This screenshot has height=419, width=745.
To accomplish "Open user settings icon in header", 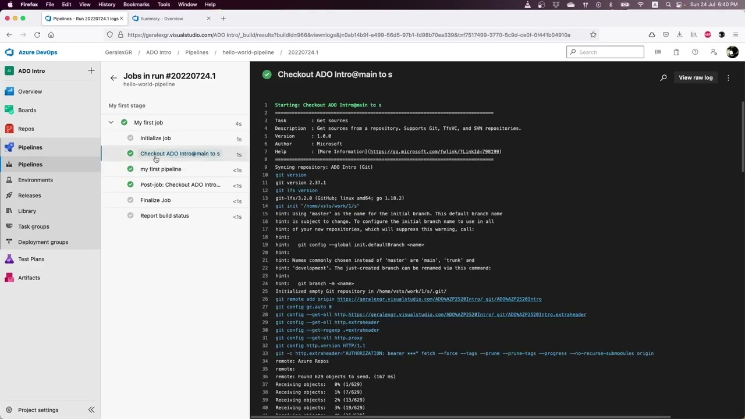I will 714,52.
